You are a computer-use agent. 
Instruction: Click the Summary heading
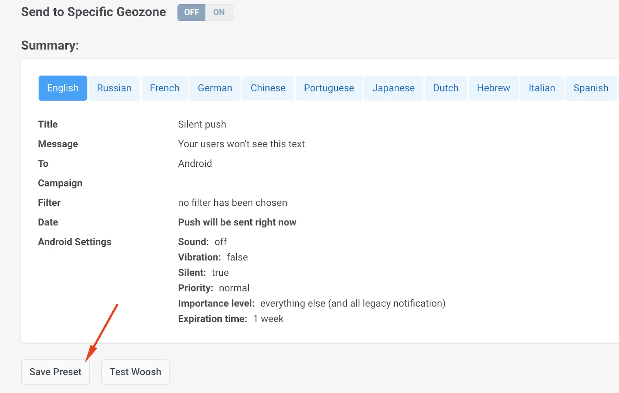tap(50, 45)
